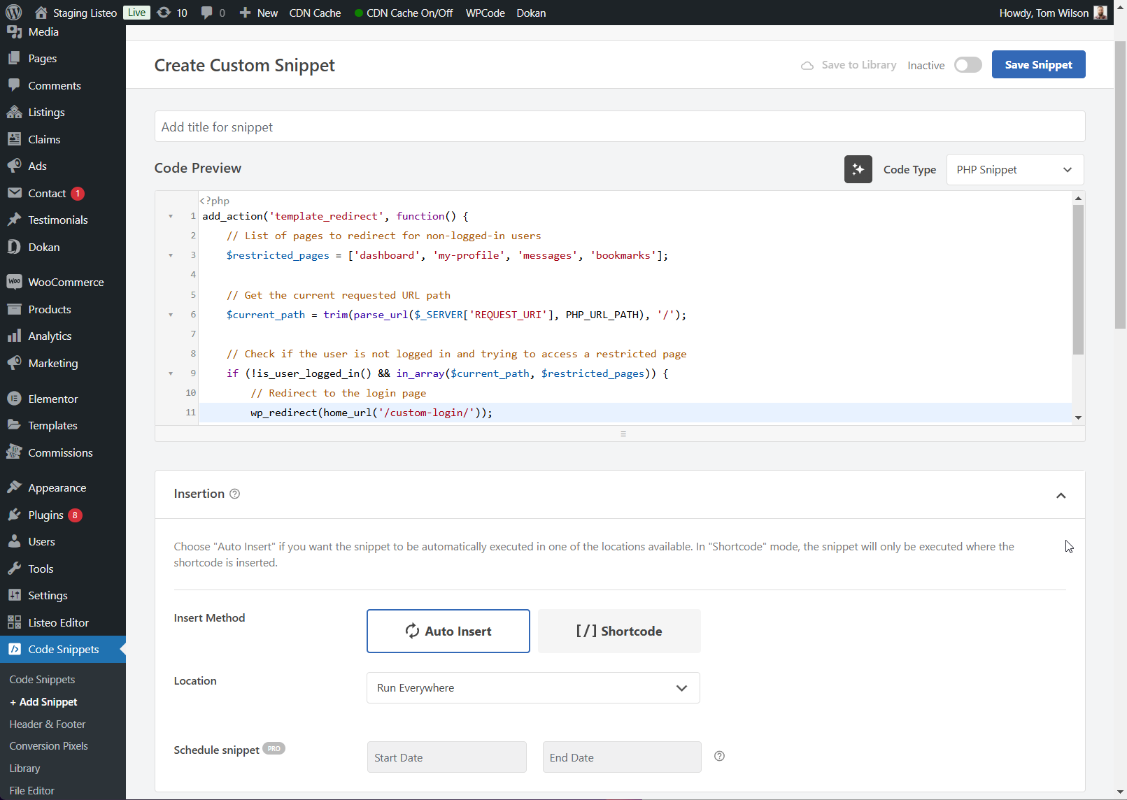Image resolution: width=1127 pixels, height=800 pixels.
Task: Click the Insertion help question mark icon
Action: [x=235, y=494]
